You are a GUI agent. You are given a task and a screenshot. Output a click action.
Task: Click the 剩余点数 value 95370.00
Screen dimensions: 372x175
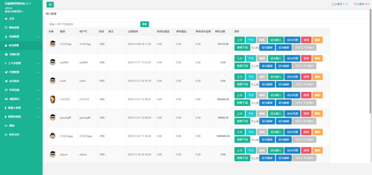(223, 44)
